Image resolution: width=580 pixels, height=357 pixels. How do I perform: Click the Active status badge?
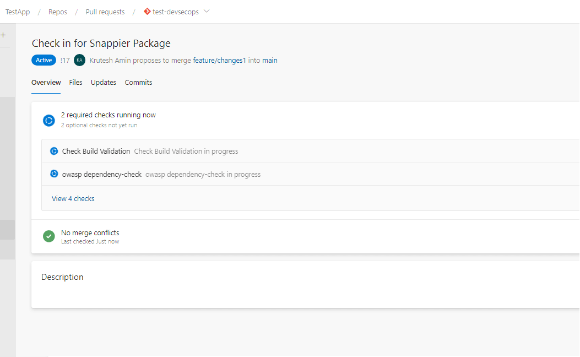click(x=44, y=61)
